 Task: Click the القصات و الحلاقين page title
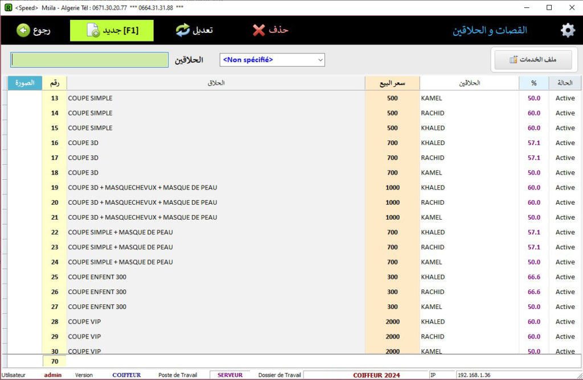click(x=490, y=31)
